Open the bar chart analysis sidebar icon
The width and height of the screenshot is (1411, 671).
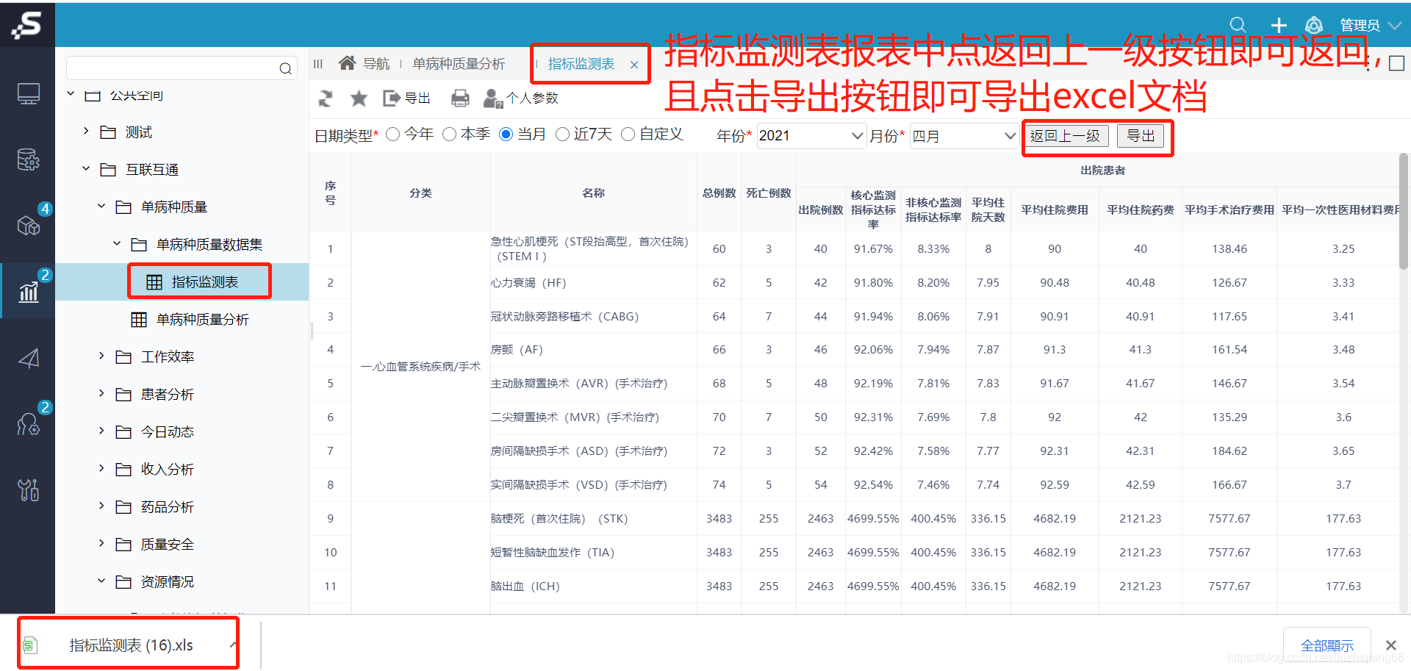pos(28,291)
